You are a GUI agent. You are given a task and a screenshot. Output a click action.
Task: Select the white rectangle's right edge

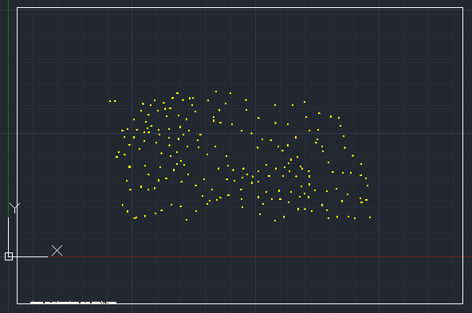pos(462,155)
